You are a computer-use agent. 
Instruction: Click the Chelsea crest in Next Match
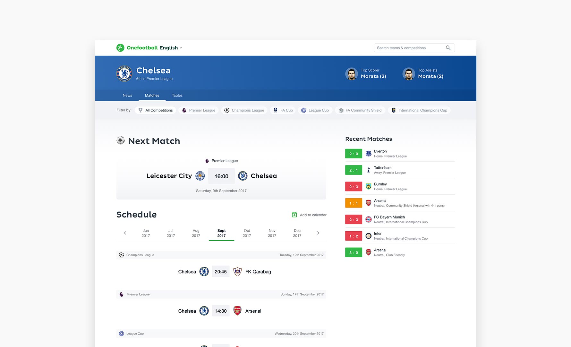coord(243,176)
